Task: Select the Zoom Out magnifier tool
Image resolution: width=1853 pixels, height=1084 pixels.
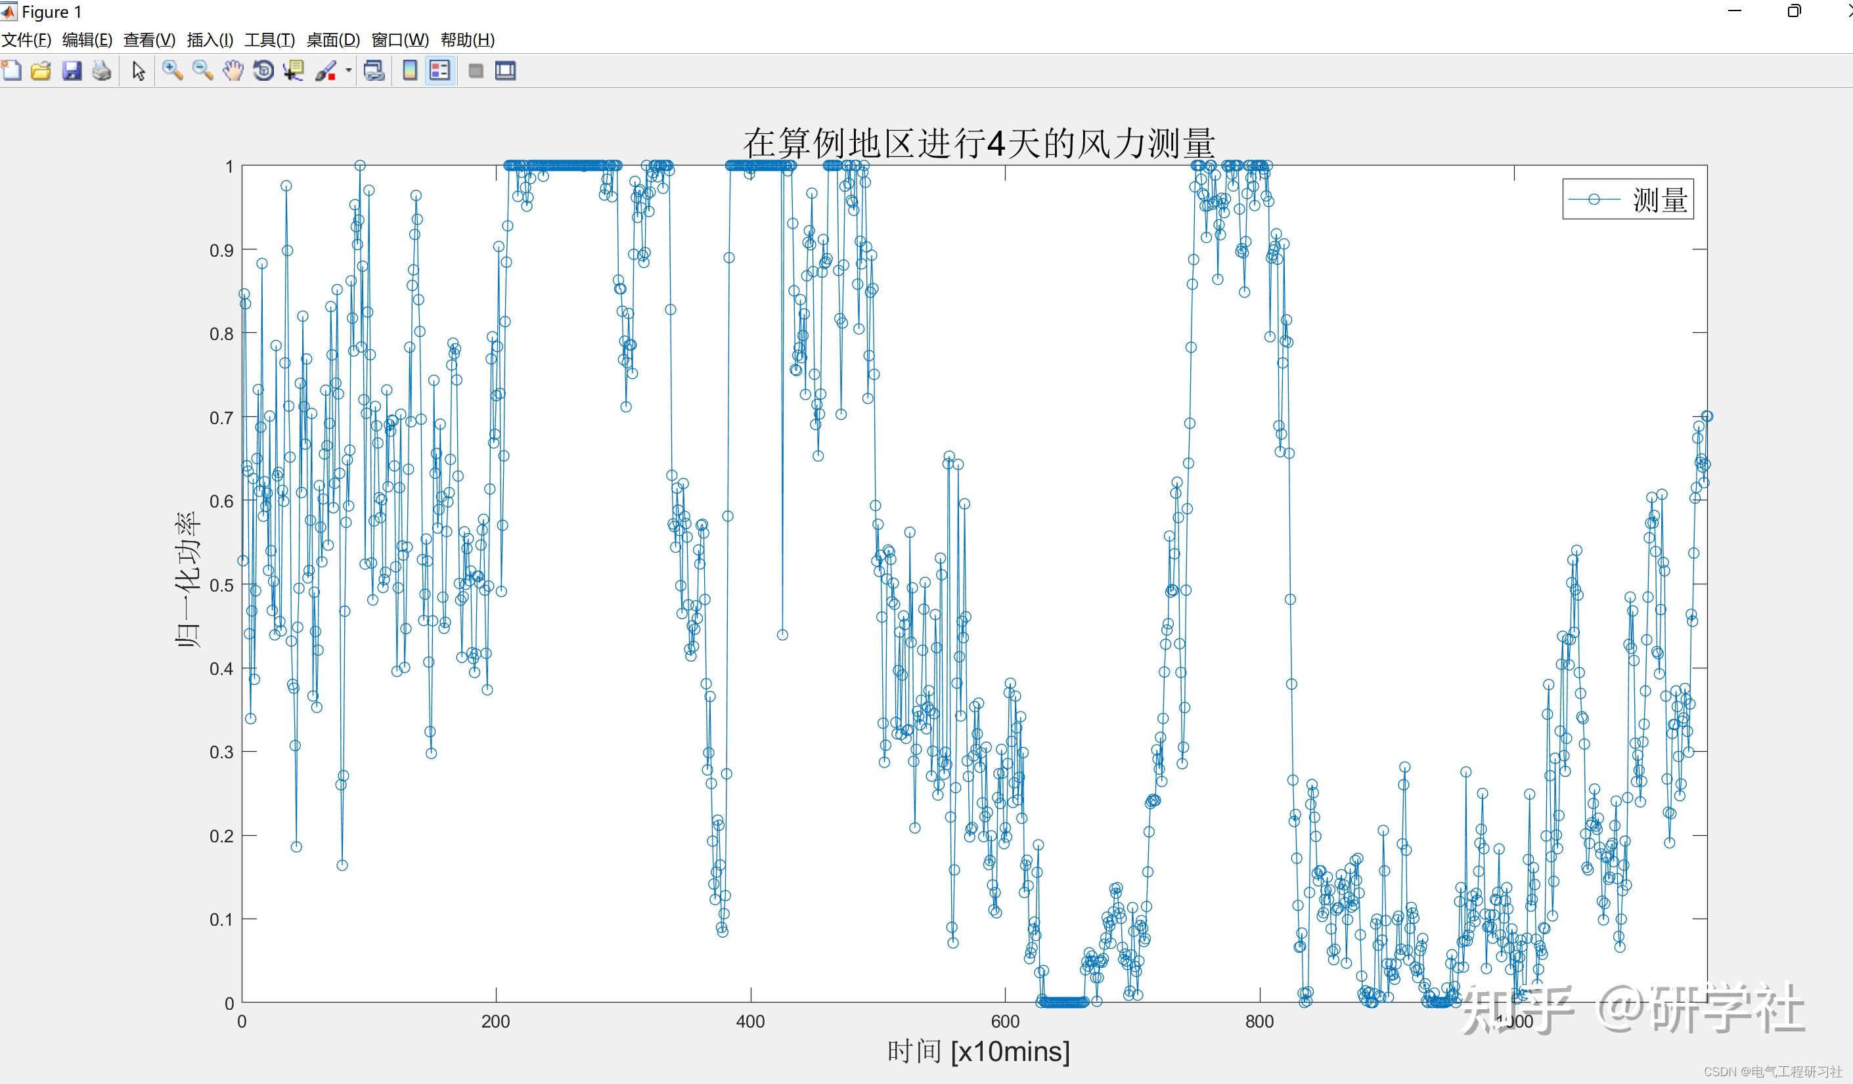Action: click(x=202, y=70)
